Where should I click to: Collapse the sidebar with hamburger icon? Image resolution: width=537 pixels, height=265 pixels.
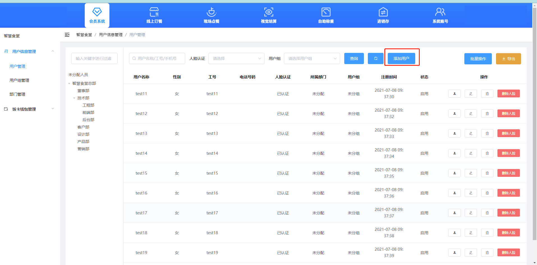coord(67,35)
